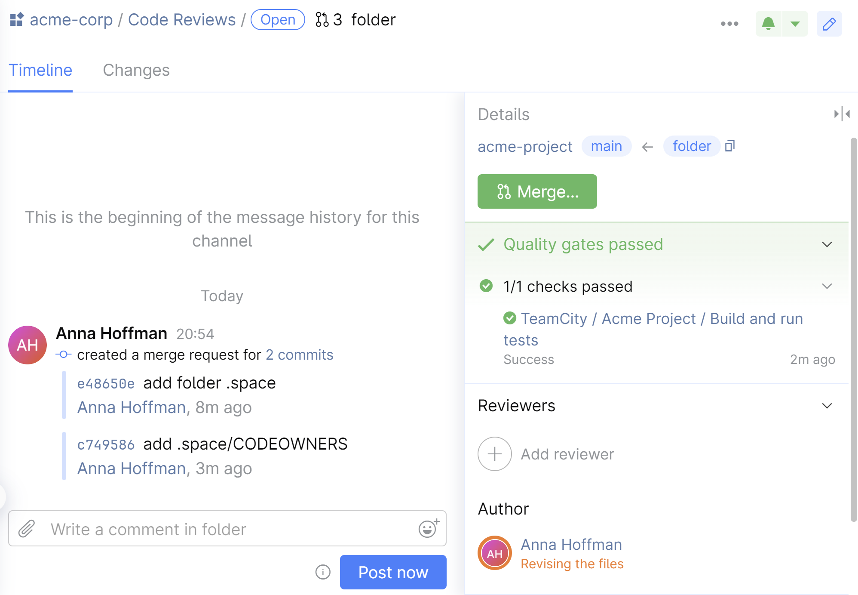Copy the folder branch name
858x595 pixels.
click(x=730, y=146)
